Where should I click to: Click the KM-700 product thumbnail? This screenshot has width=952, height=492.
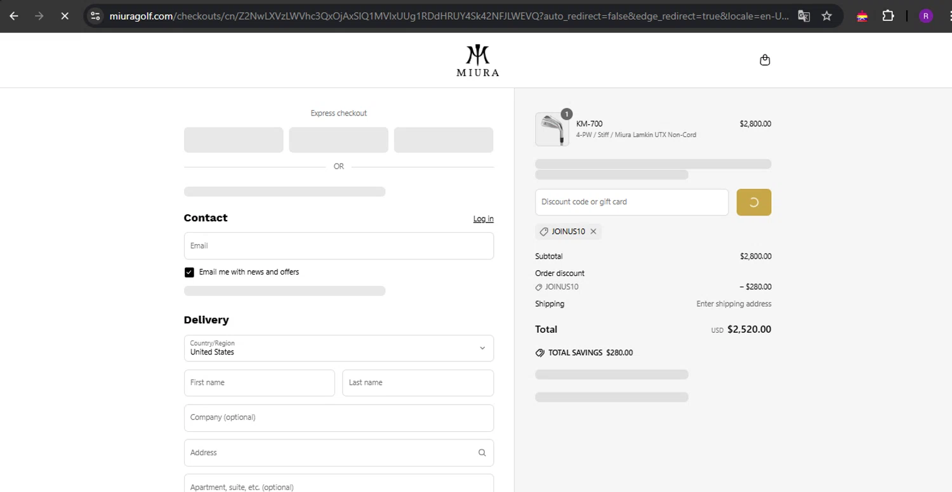coord(552,129)
